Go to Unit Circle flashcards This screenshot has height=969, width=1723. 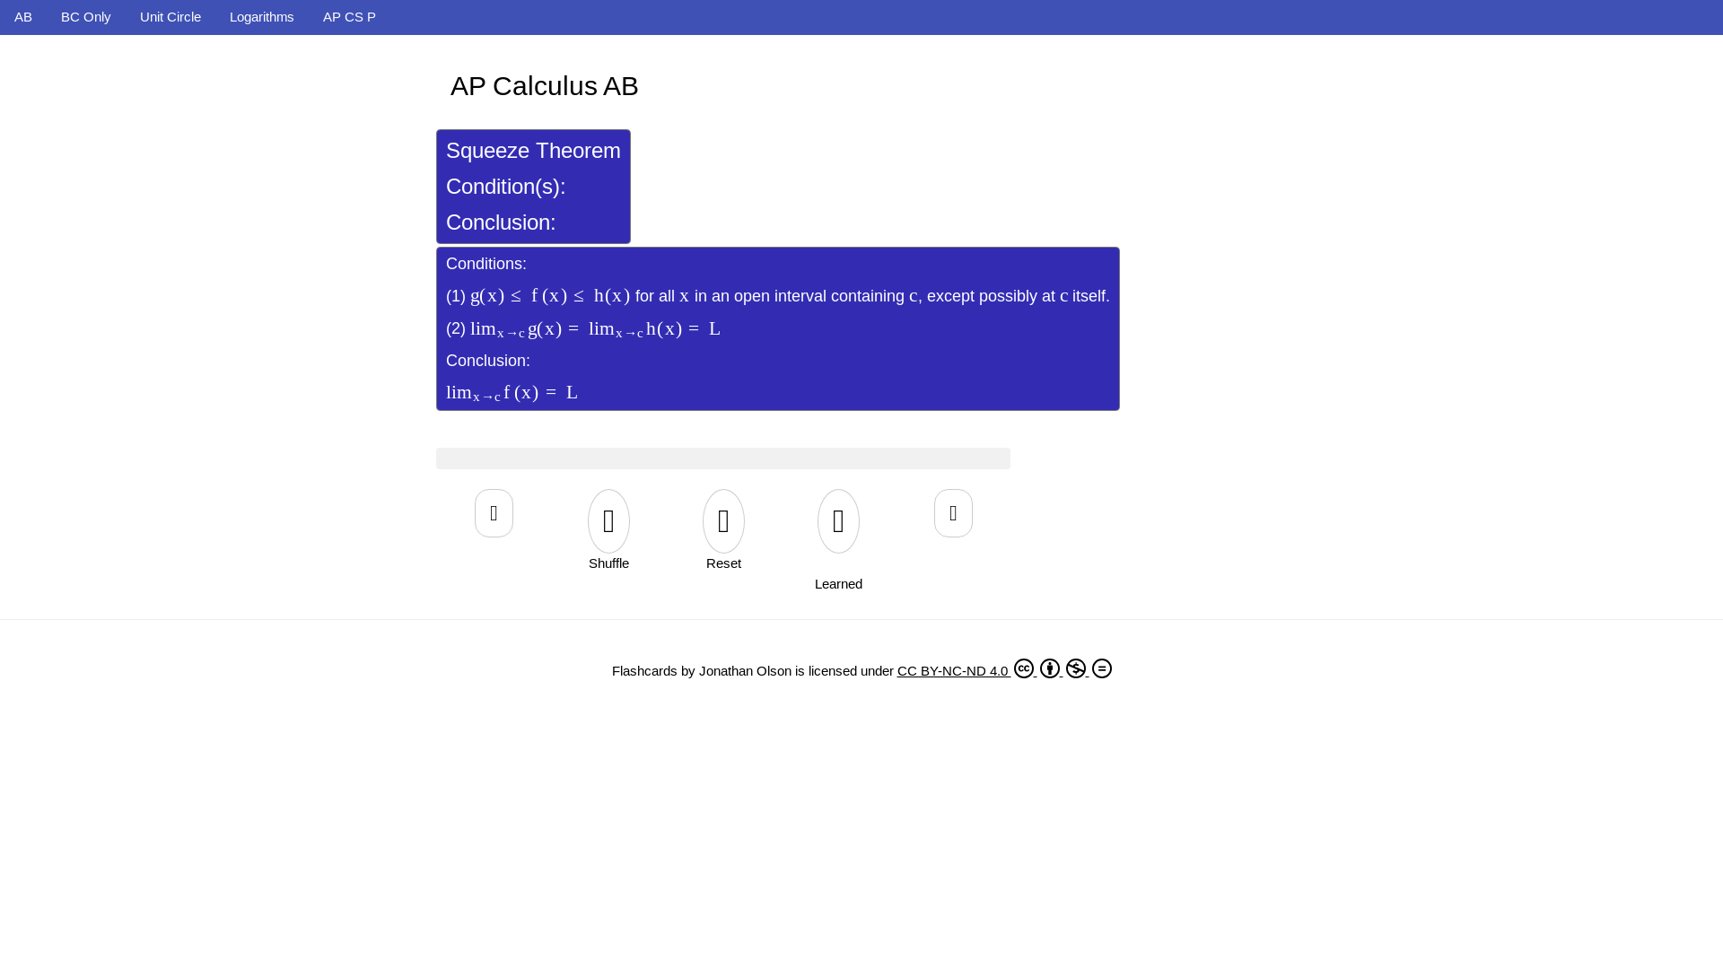171,17
